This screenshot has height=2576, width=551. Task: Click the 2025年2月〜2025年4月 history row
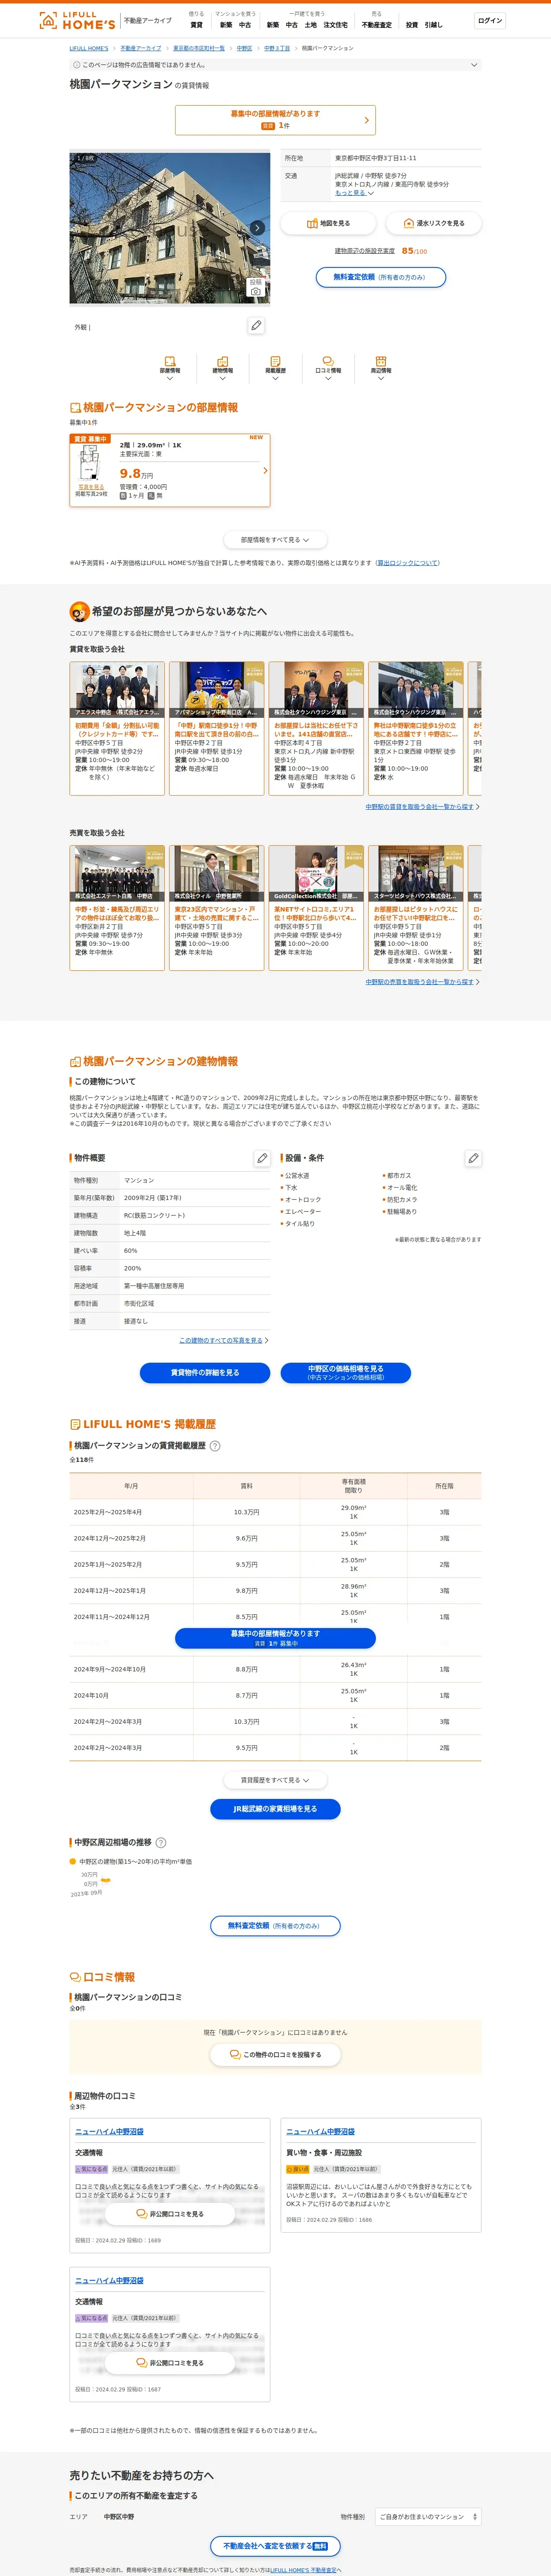[275, 1512]
